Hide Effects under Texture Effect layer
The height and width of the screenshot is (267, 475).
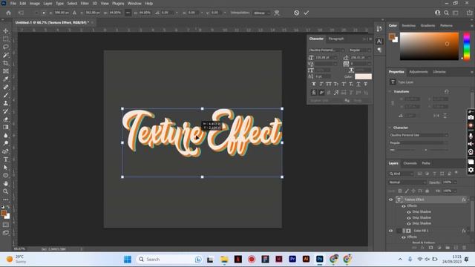(404, 206)
